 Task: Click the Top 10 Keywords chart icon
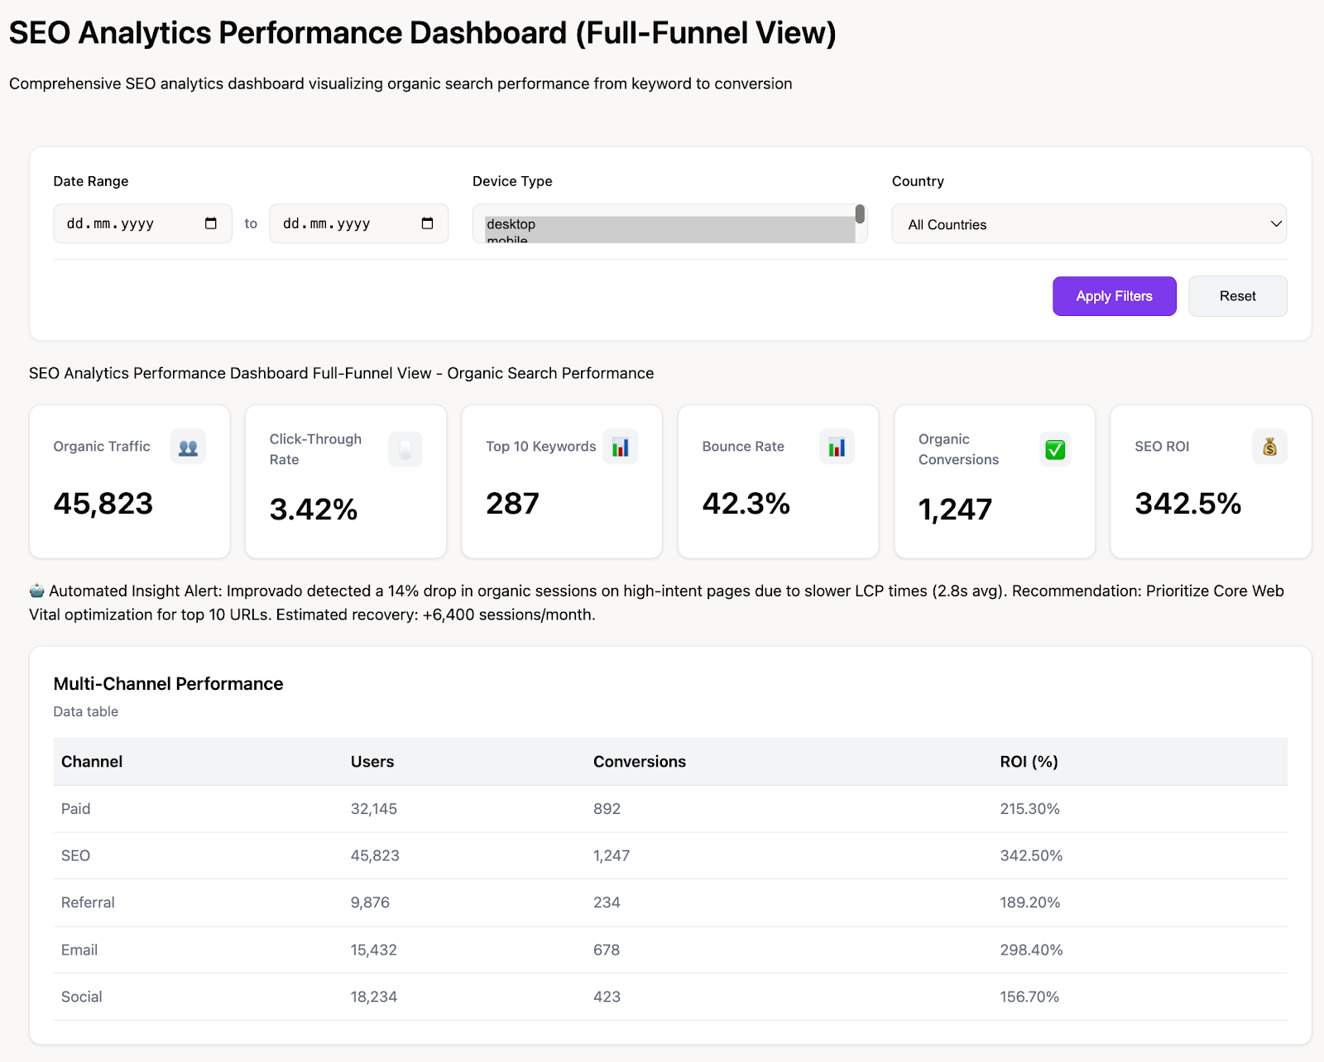(620, 447)
